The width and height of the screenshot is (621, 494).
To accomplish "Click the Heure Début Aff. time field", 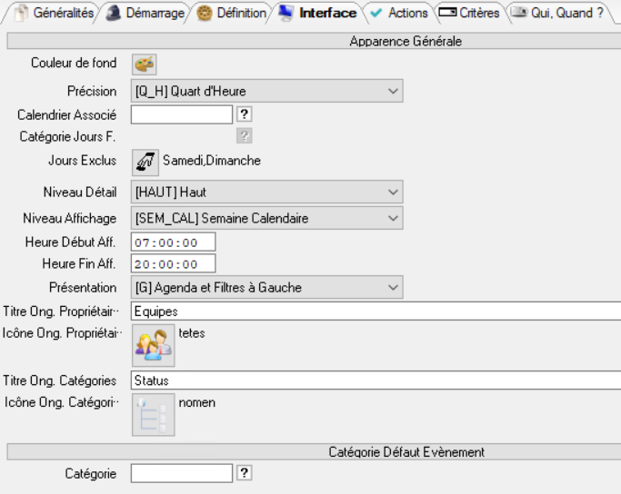I will coord(173,242).
